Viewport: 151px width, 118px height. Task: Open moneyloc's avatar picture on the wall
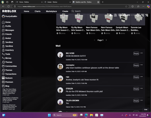60,67
